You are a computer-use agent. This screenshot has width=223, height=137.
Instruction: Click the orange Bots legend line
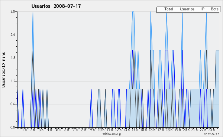point(207,9)
